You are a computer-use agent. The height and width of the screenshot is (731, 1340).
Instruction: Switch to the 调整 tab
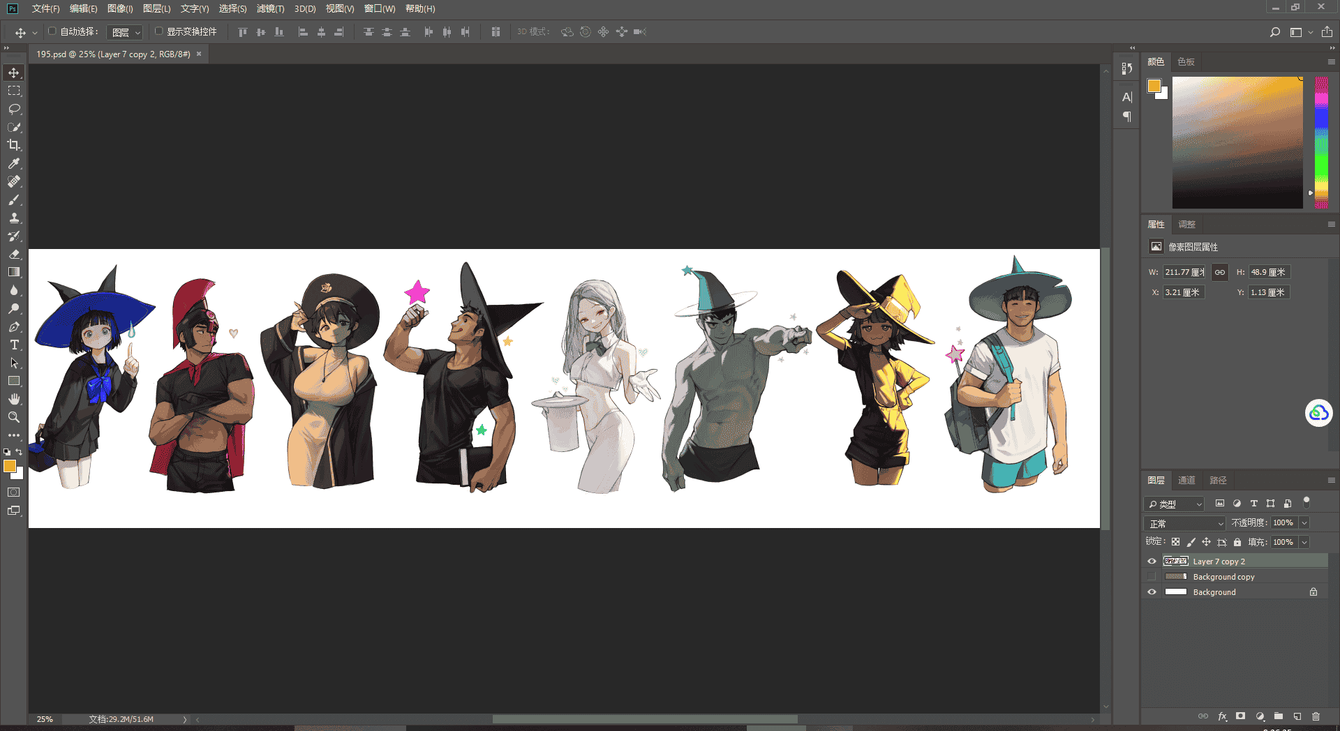click(x=1186, y=224)
